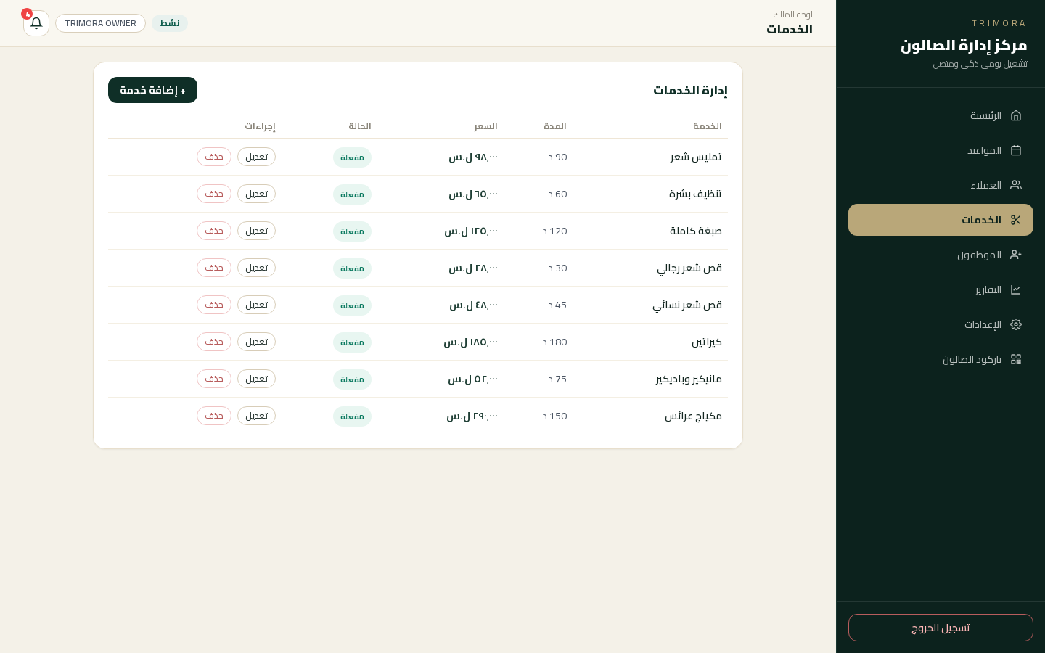The width and height of the screenshot is (1045, 653).
Task: Click service name تمليس شعر
Action: coord(696,157)
